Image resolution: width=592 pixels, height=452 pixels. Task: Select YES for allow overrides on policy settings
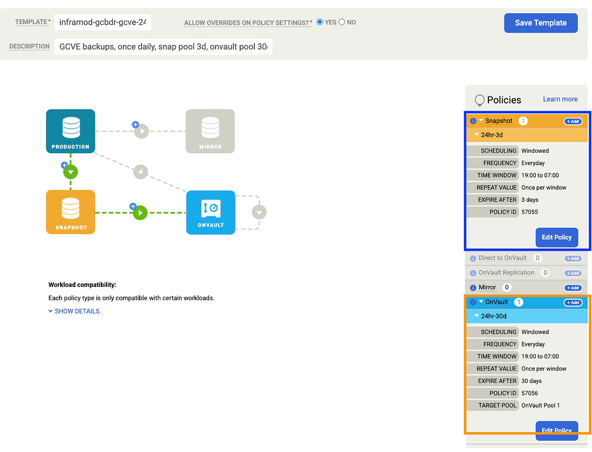(x=320, y=22)
